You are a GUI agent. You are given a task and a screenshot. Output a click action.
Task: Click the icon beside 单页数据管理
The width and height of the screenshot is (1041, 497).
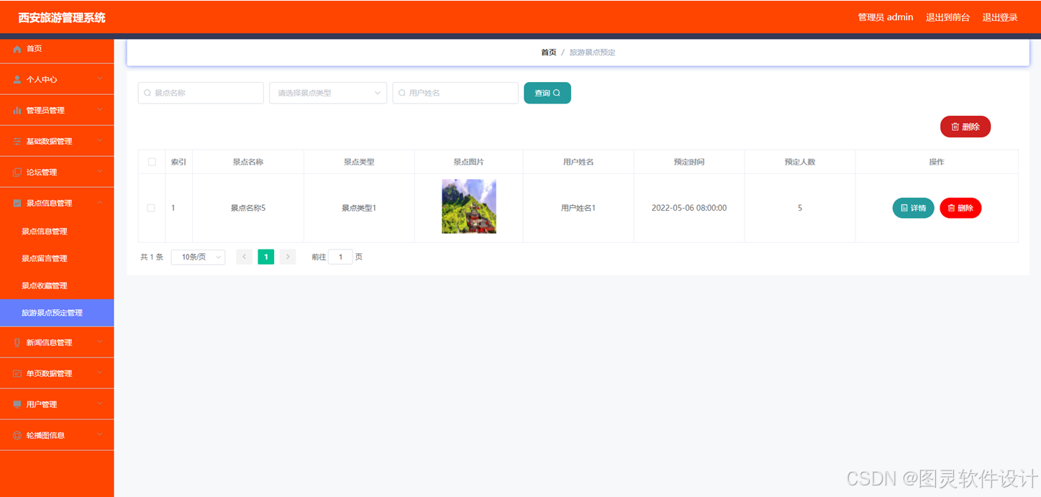point(17,374)
